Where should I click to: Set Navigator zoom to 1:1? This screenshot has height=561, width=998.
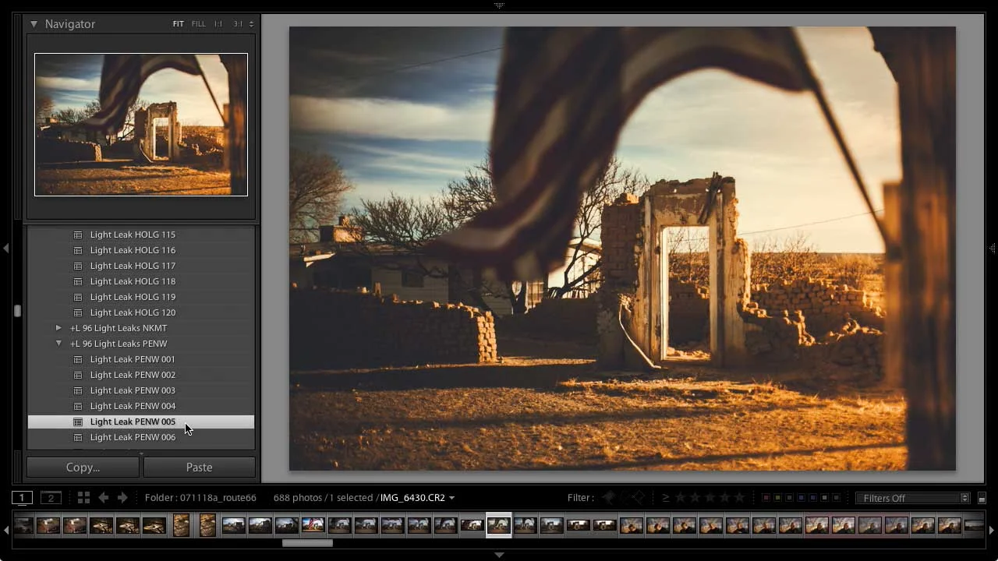[218, 24]
